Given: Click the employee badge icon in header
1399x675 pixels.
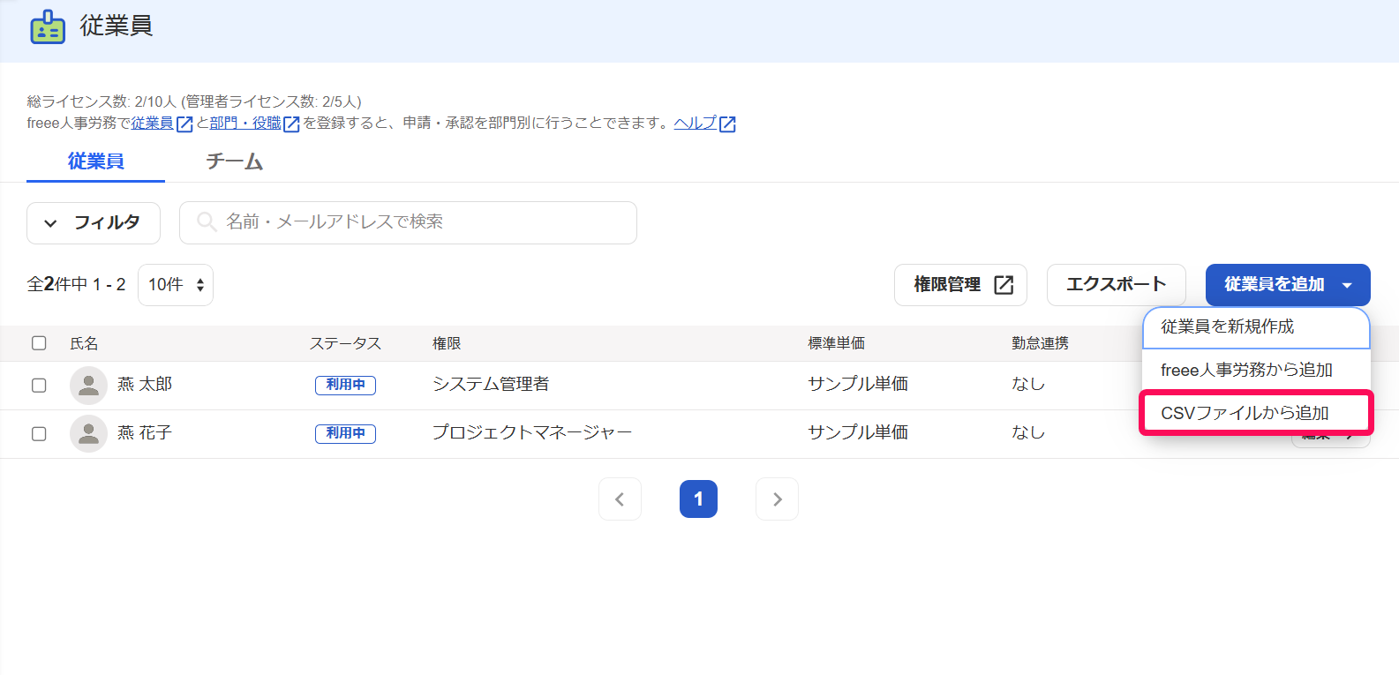Looking at the screenshot, I should pos(48,27).
